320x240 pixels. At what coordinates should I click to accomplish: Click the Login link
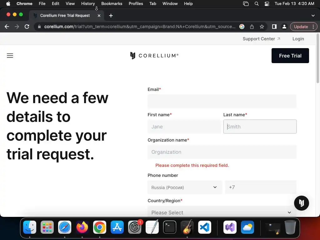pyautogui.click(x=298, y=39)
